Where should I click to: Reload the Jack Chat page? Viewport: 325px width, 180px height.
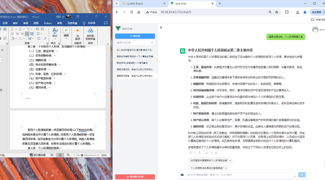(131, 12)
